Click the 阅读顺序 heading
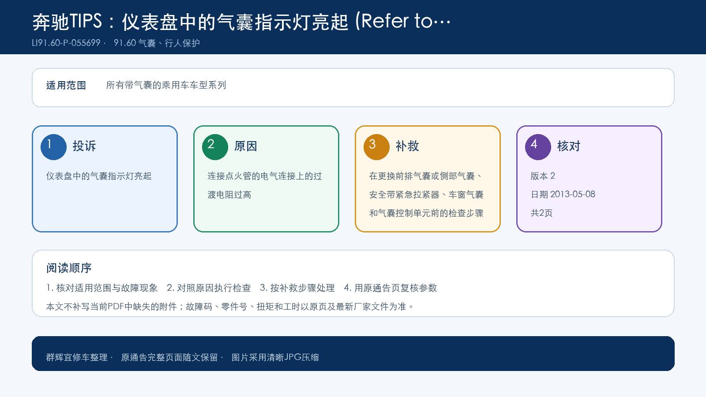 coord(69,268)
